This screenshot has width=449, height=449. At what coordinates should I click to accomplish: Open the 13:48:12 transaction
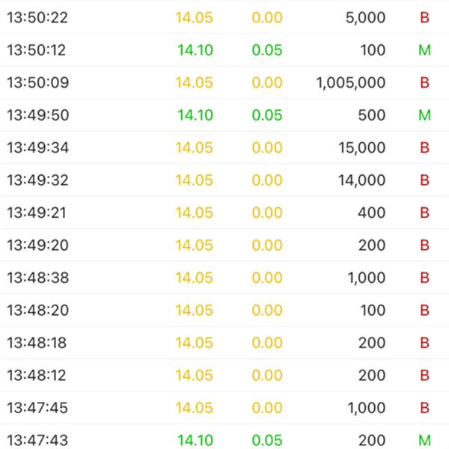(x=224, y=375)
